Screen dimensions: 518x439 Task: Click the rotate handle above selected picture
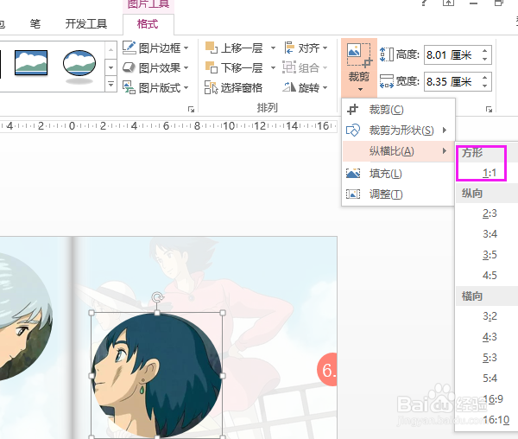(157, 297)
